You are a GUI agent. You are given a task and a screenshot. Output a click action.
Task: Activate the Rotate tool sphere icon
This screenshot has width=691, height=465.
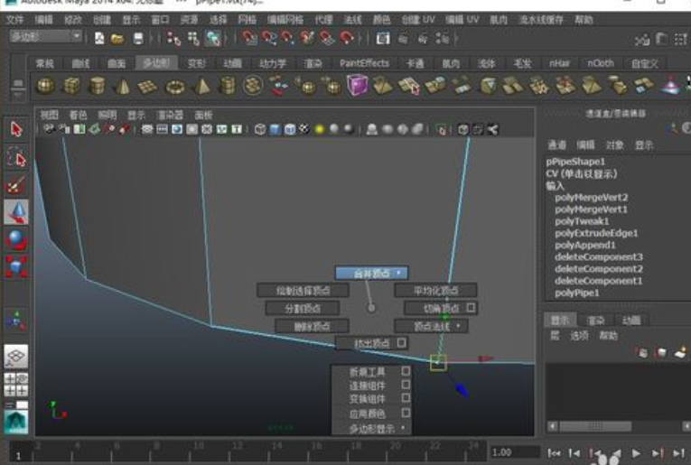coord(17,240)
